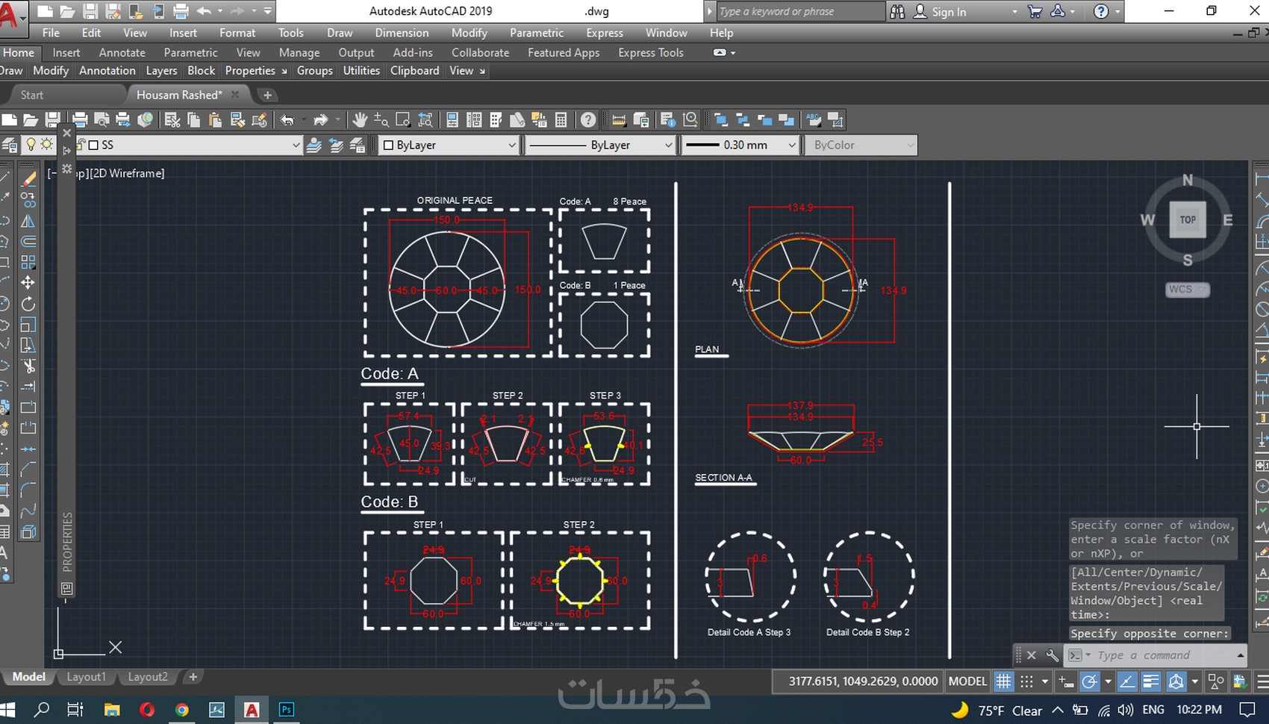Screen dimensions: 1269x724
Task: Open the lineweight 0.30 mm dropdown
Action: click(x=740, y=145)
